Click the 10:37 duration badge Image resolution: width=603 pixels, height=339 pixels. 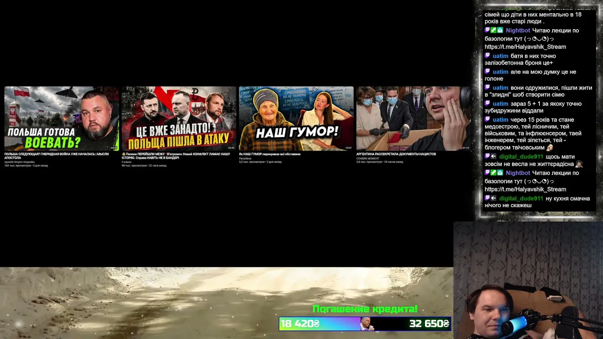coord(348,147)
